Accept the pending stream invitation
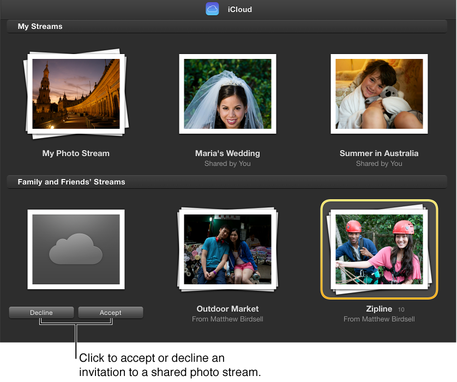Viewport: 457px width, 382px height. point(110,312)
